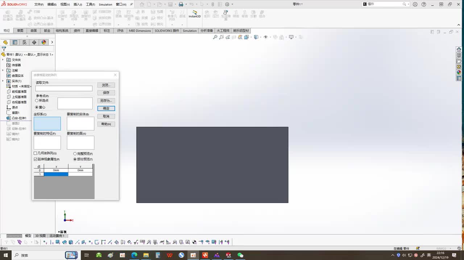
Task: Click the 浏览... button in the dialog
Action: click(106, 85)
